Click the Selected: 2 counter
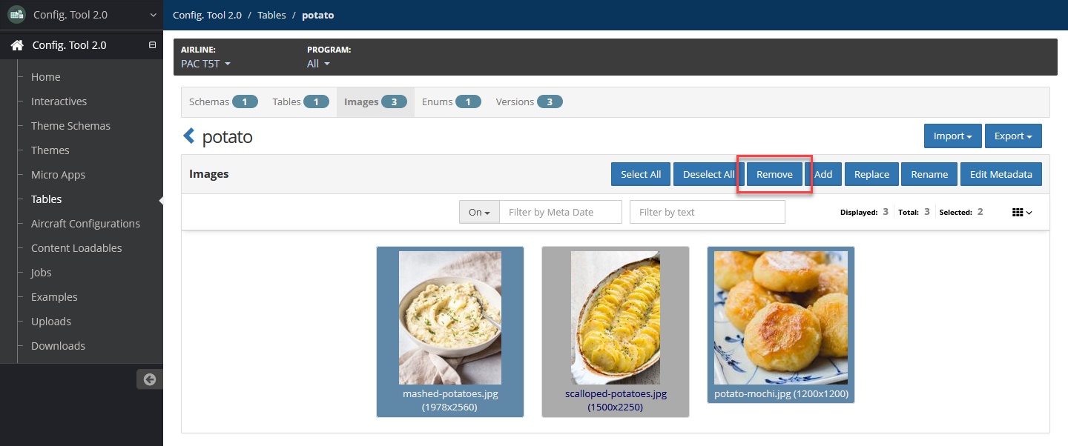 click(961, 212)
